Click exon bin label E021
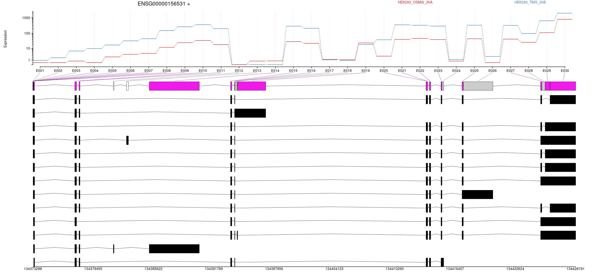This screenshot has height=273, width=603. [x=402, y=71]
